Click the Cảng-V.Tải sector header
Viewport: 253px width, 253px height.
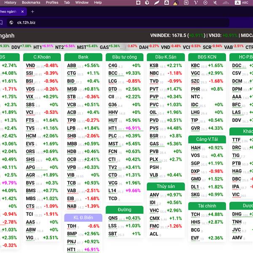(207, 140)
